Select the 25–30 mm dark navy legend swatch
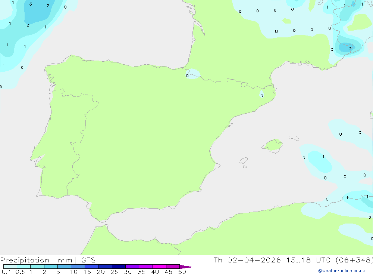The image size is (373, 274). click(x=119, y=267)
